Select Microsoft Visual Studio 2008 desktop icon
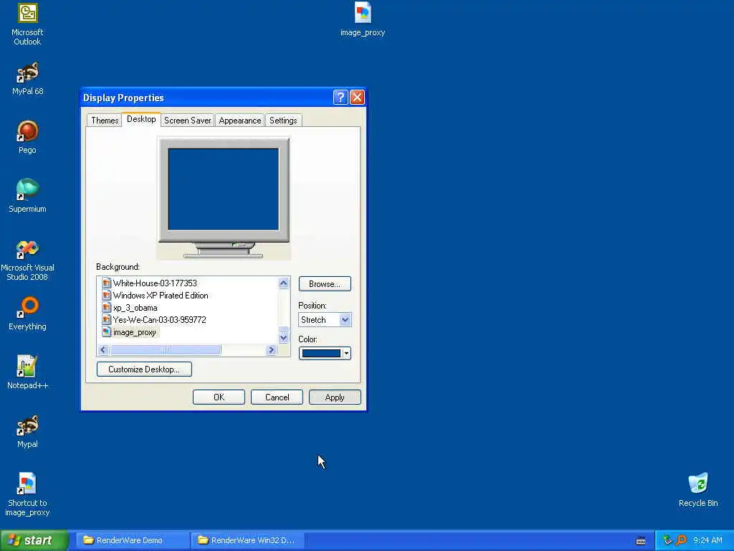Image resolution: width=734 pixels, height=551 pixels. pos(28,260)
